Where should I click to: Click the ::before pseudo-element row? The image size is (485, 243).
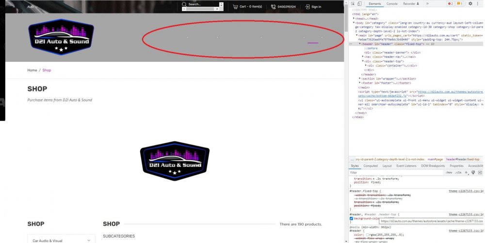(371, 48)
